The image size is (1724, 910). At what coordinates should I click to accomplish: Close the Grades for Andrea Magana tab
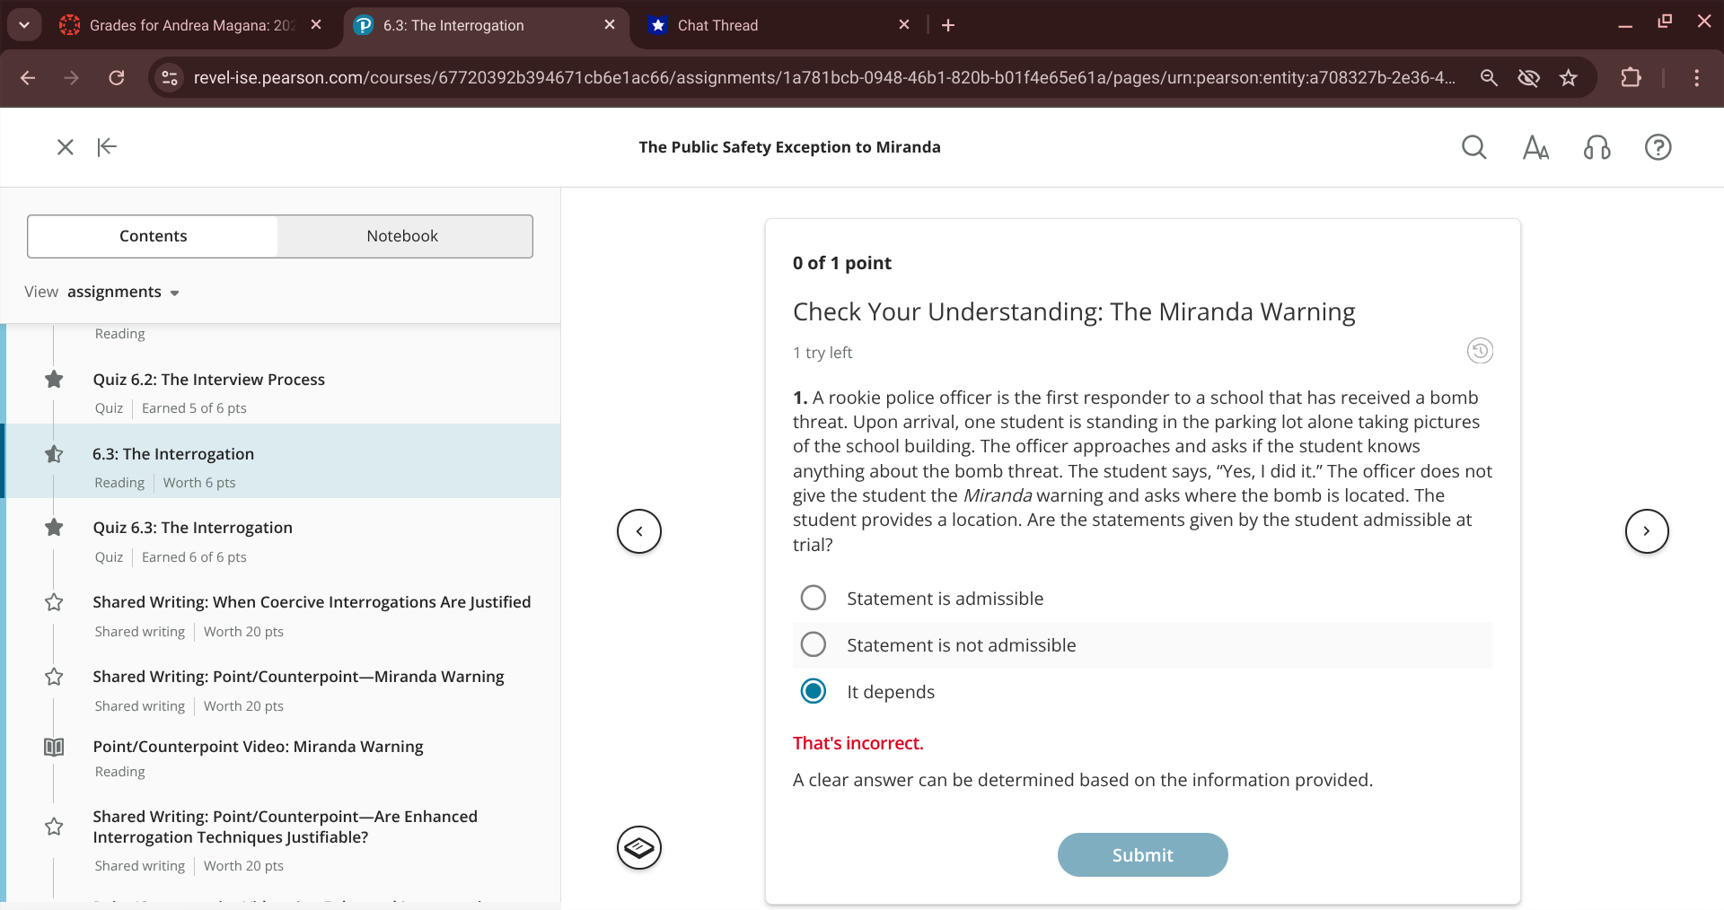coord(316,25)
